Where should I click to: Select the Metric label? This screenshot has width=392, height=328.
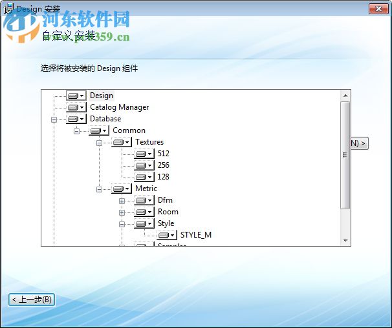click(x=146, y=189)
